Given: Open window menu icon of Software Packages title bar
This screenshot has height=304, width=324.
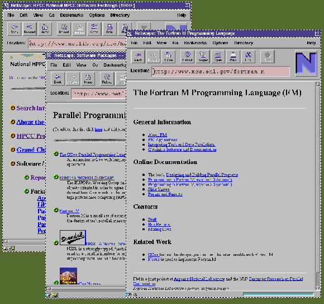Looking at the screenshot, I should click(x=49, y=55).
